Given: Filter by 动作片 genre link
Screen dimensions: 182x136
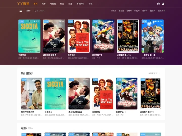Looking at the screenshot, I should [x=113, y=11].
